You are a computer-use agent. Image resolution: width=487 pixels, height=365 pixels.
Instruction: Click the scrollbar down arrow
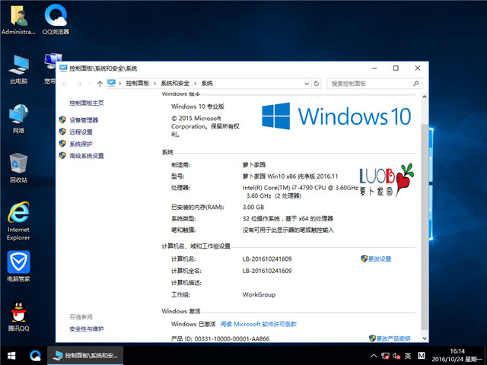425,338
